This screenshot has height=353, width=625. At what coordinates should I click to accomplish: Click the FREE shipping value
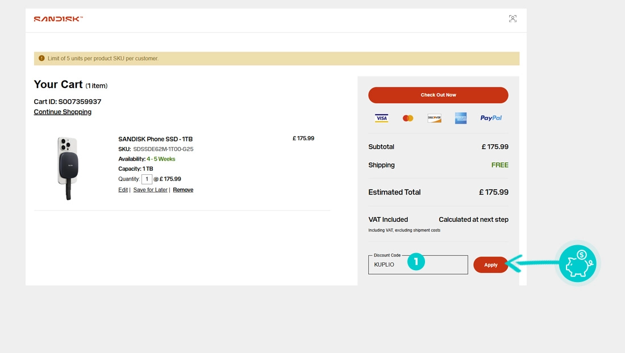(x=500, y=165)
